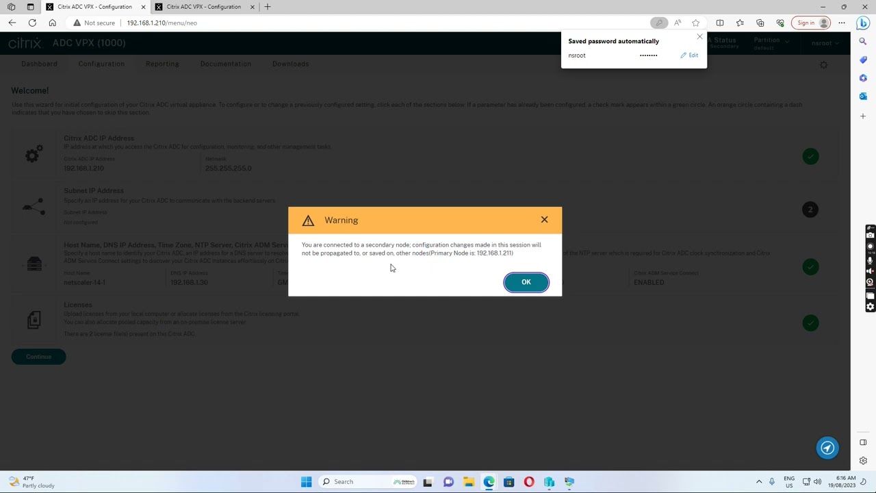The height and width of the screenshot is (493, 876).
Task: Click the volume icon in system tray
Action: click(x=817, y=481)
